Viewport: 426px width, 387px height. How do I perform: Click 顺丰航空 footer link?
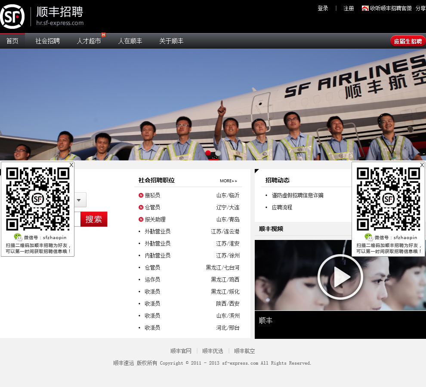(x=244, y=351)
